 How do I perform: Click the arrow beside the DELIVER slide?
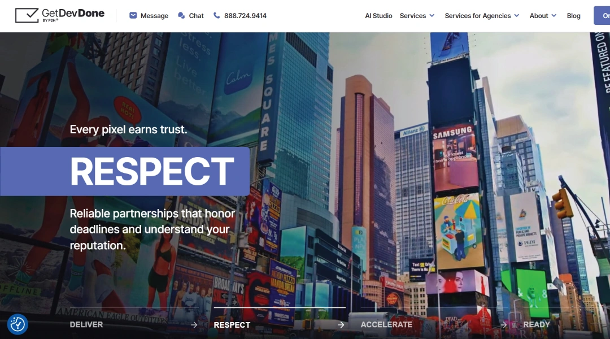click(x=194, y=325)
